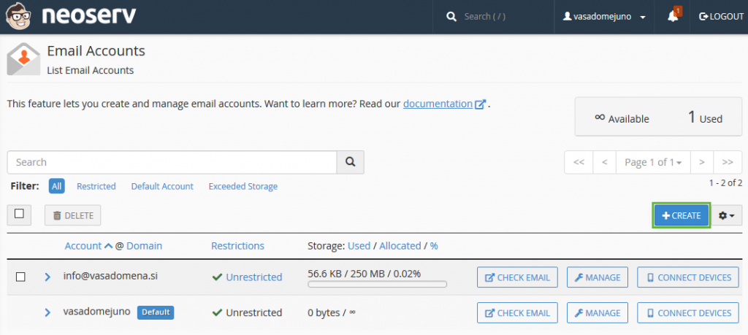Expand the info@vasadomena.si account row
This screenshot has height=335, width=748.
pos(47,277)
